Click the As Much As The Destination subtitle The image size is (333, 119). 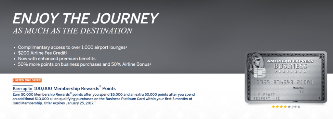pyautogui.click(x=73, y=31)
